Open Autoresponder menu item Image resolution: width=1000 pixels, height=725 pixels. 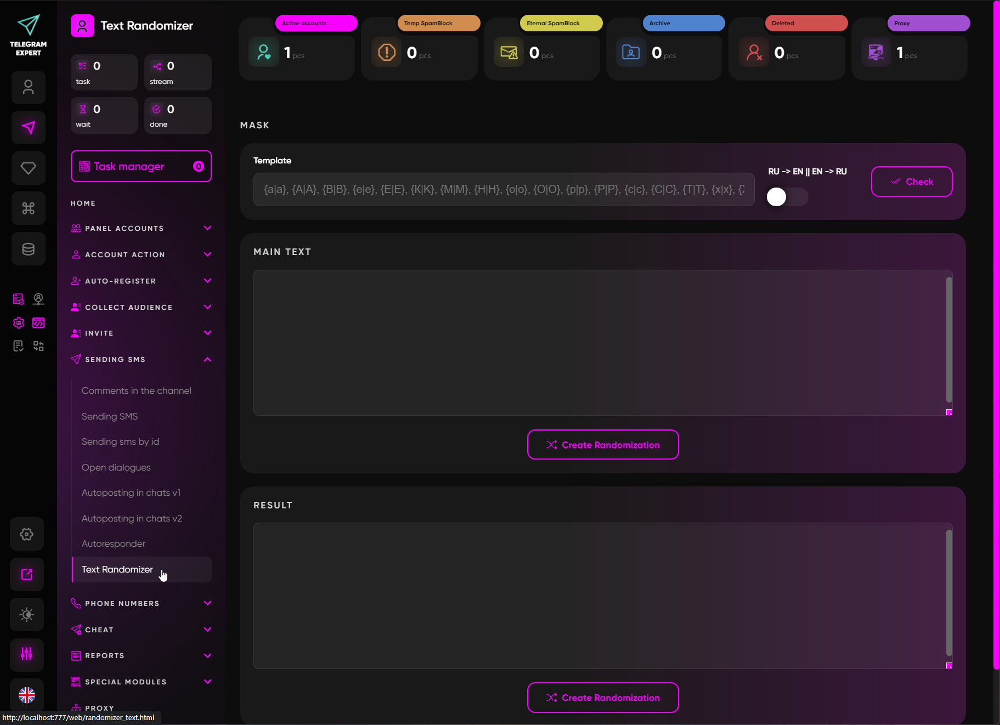click(114, 543)
